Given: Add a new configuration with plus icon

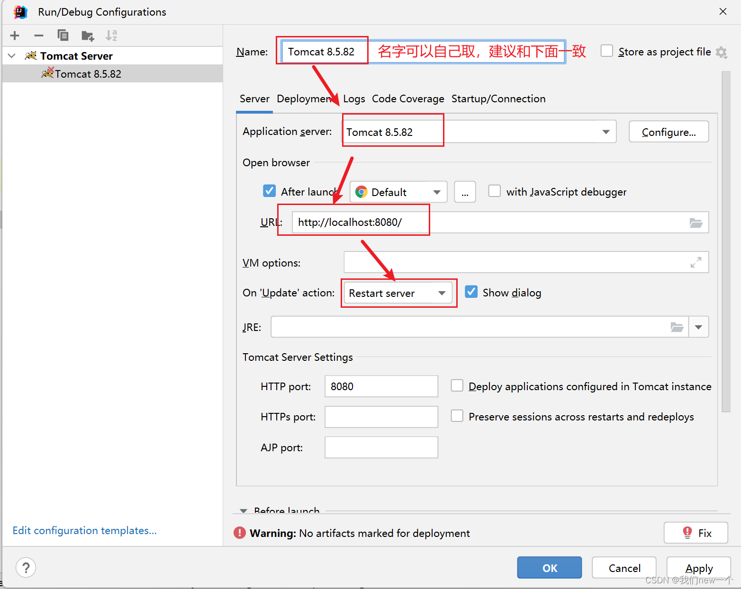Looking at the screenshot, I should pos(15,36).
